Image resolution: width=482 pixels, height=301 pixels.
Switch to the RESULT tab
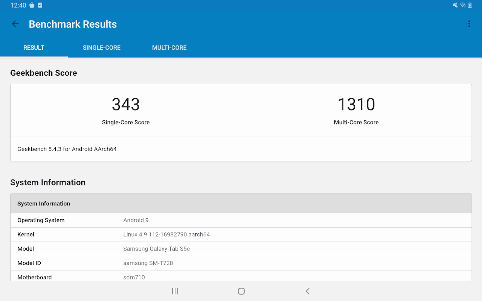[x=34, y=48]
